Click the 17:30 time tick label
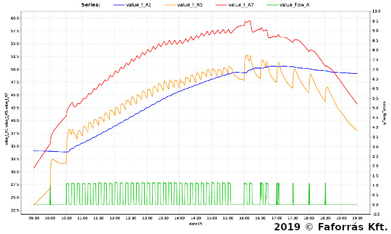391x234 pixels. [293, 218]
